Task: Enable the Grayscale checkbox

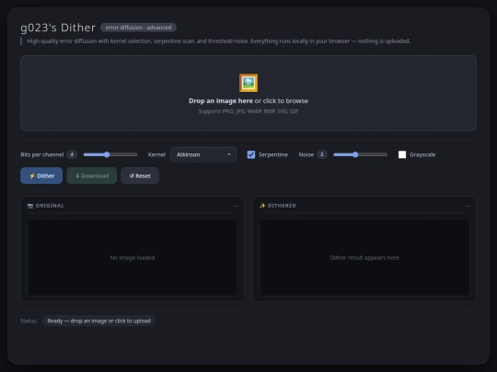Action: tap(402, 154)
